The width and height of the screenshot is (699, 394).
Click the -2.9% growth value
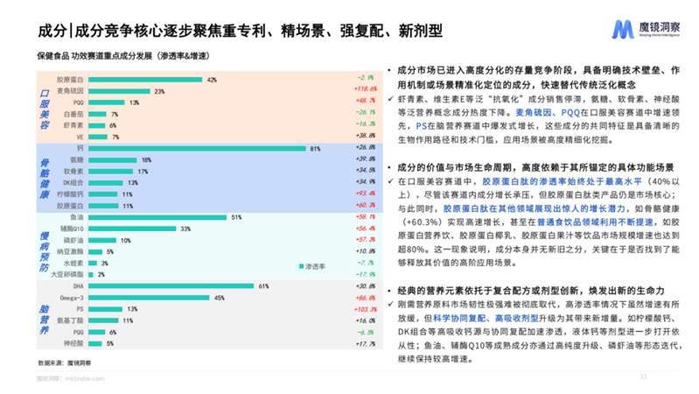[x=366, y=77]
